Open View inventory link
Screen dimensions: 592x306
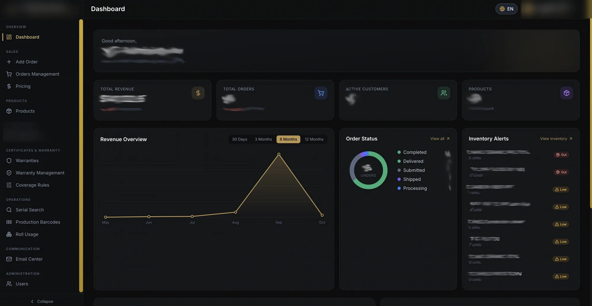[x=556, y=139]
